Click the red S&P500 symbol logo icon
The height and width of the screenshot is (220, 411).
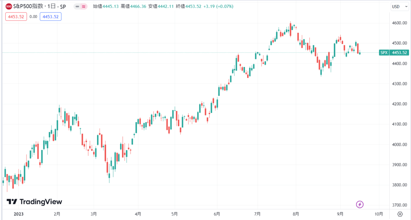pyautogui.click(x=9, y=6)
